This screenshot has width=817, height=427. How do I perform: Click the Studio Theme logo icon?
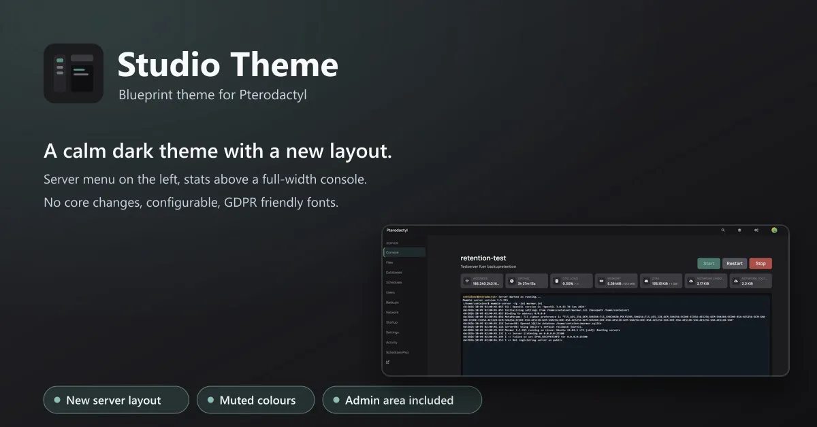pyautogui.click(x=74, y=73)
